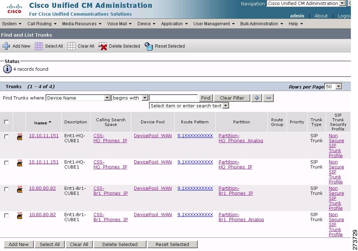Click the bottom Reset Selected button
Image resolution: width=358 pixels, height=251 pixels.
pos(172,244)
